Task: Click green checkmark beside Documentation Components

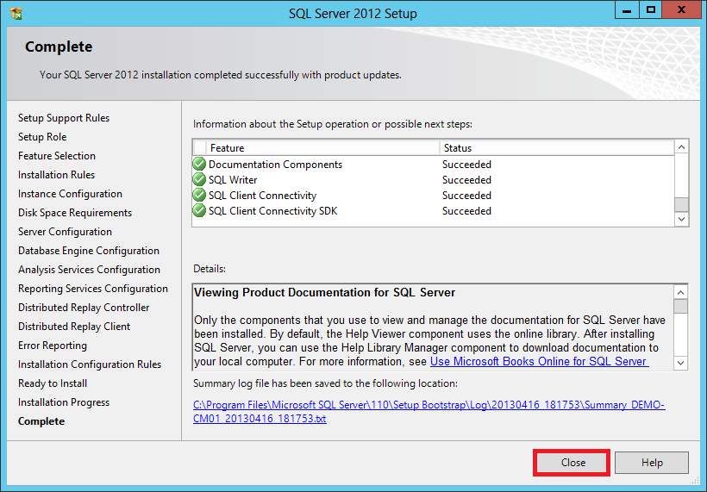Action: click(199, 165)
